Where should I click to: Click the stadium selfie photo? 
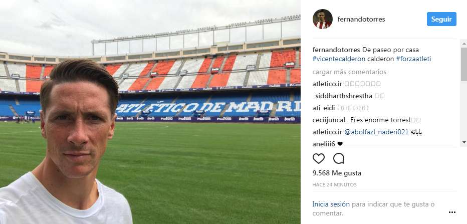150,112
